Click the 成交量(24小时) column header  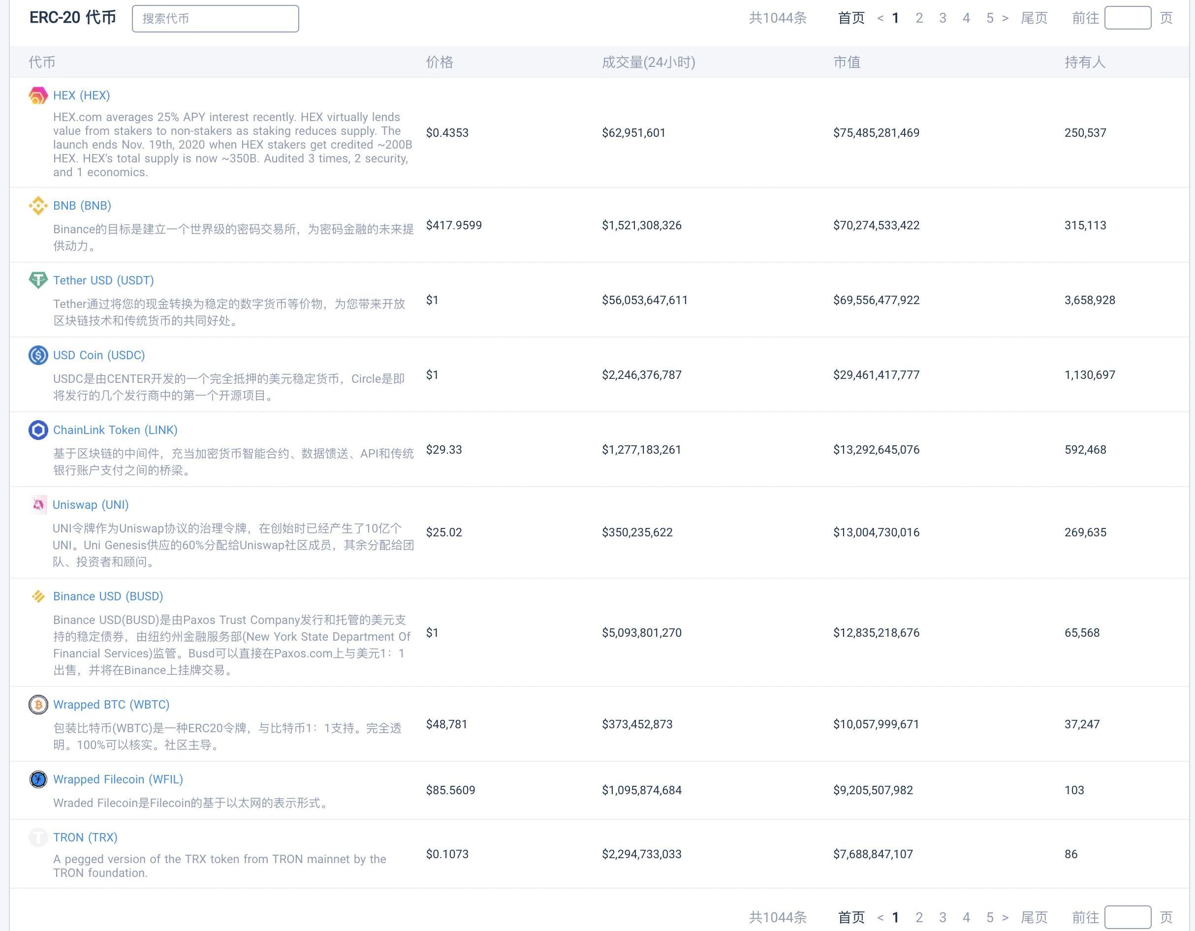(648, 62)
